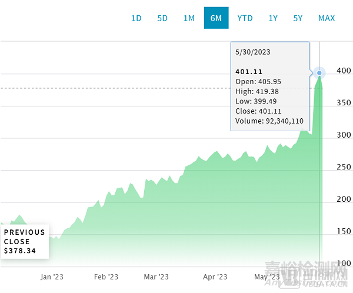
Task: Click the Jan '23 x-axis label
Action: click(52, 277)
